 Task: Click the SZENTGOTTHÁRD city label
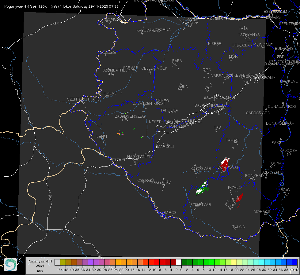[84, 99]
